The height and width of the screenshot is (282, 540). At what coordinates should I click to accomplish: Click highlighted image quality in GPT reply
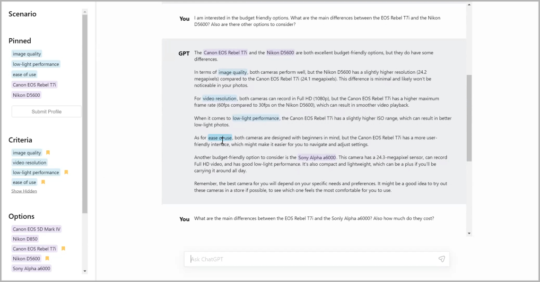pyautogui.click(x=233, y=72)
